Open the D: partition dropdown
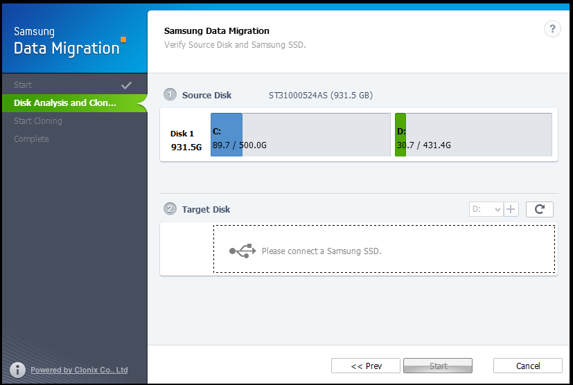The image size is (573, 385). pos(486,209)
